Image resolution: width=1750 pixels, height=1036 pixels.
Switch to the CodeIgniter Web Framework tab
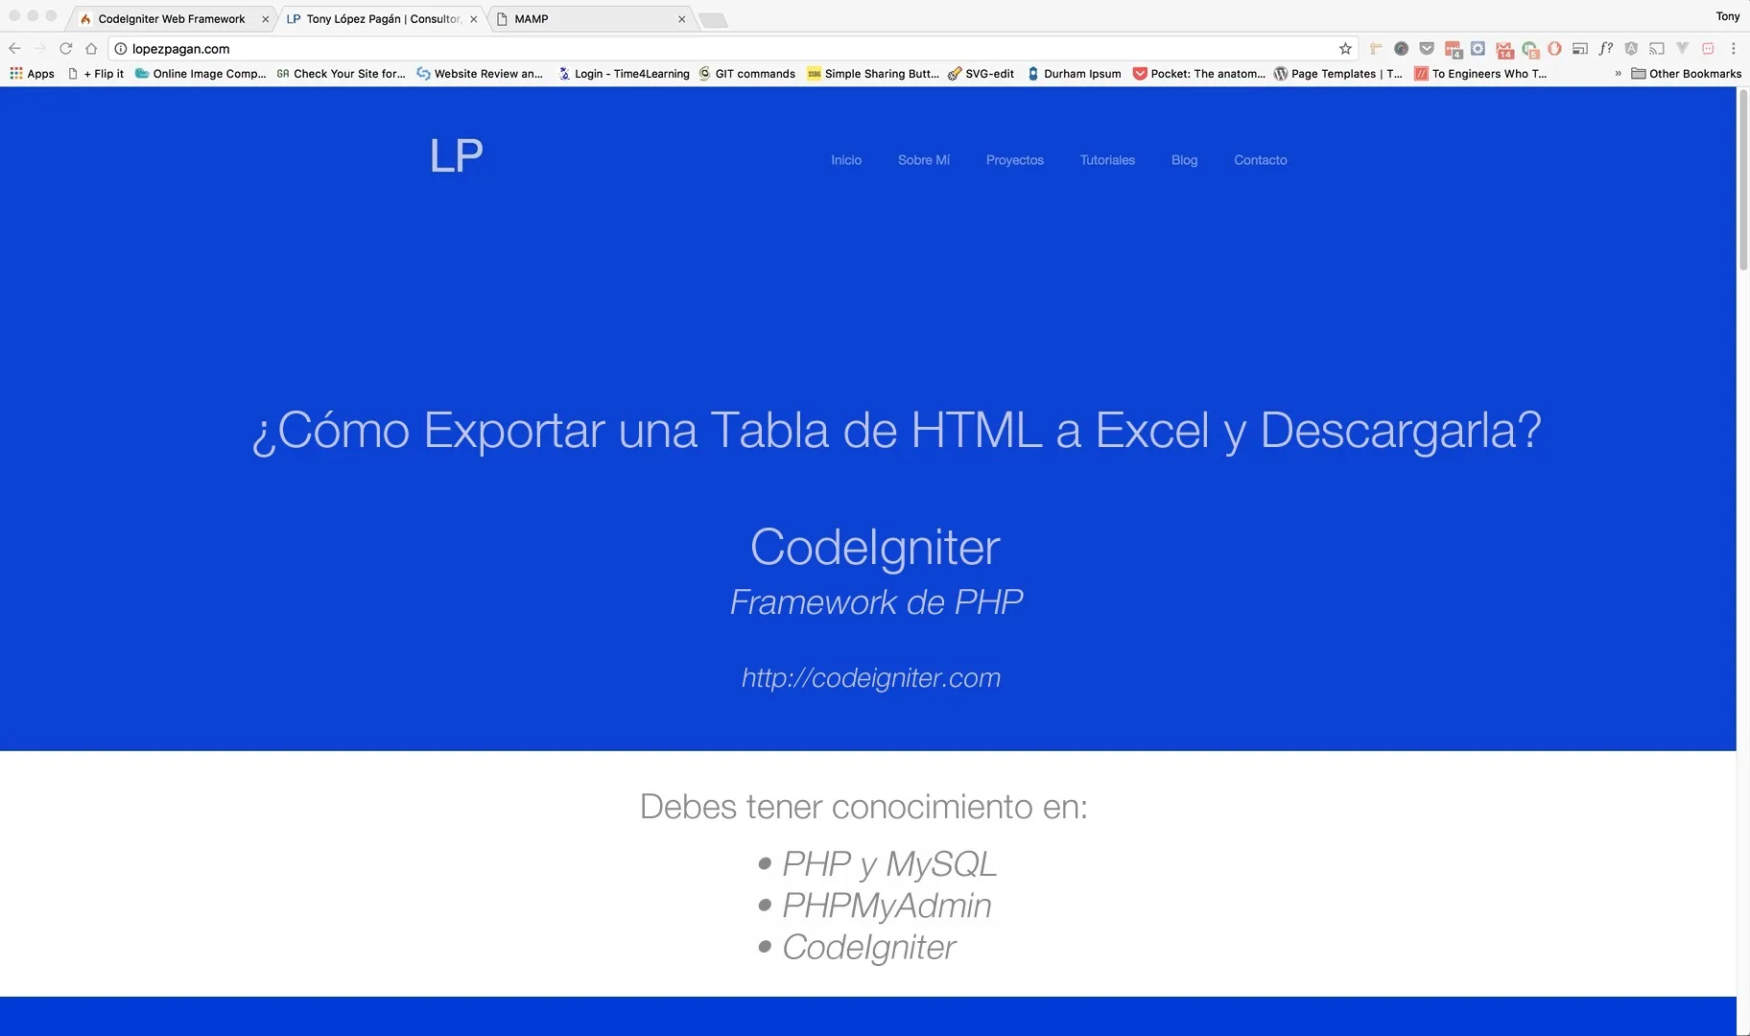tap(171, 19)
